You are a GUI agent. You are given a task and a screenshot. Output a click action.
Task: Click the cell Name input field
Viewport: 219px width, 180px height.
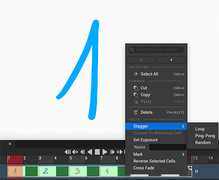168,147
